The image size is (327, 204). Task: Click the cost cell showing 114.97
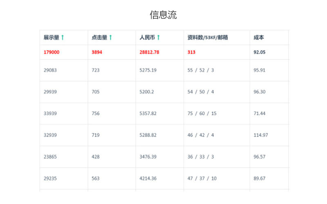[x=261, y=135]
